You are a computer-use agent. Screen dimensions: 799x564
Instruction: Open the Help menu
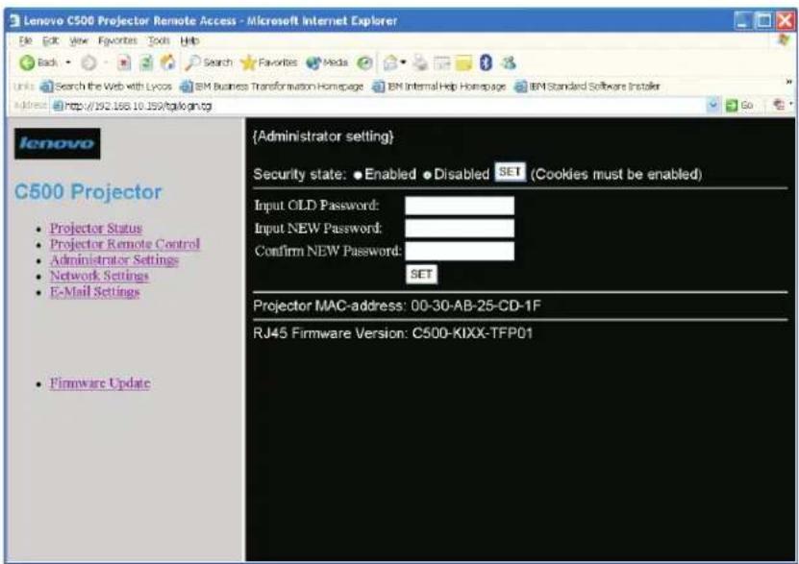[x=189, y=40]
